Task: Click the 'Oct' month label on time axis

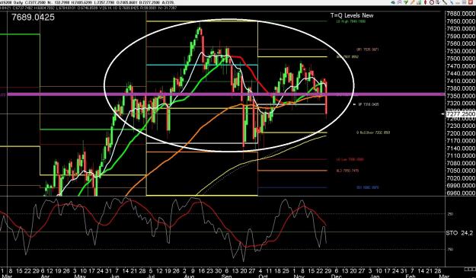Action: coord(264,276)
